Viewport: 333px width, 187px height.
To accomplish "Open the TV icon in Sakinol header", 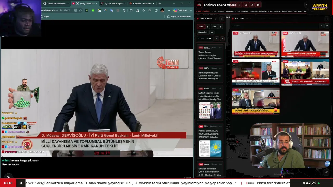I will [x=246, y=5].
